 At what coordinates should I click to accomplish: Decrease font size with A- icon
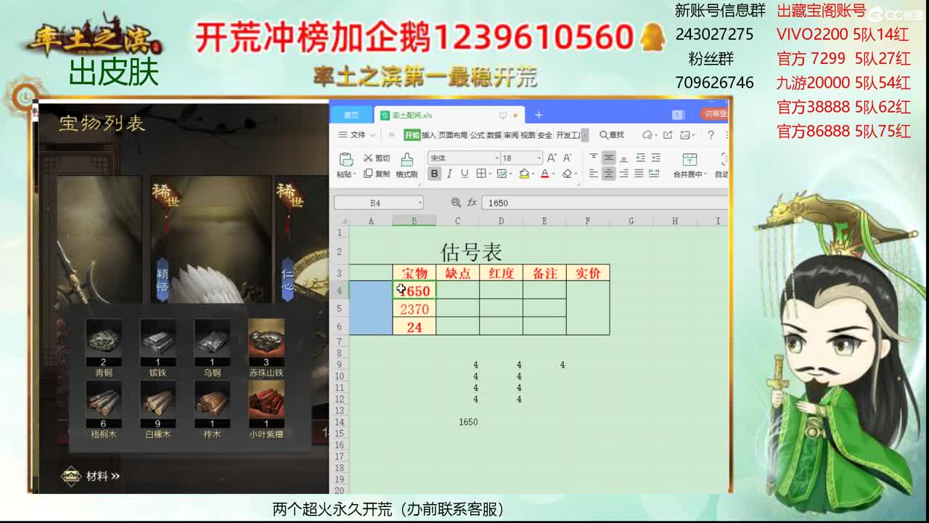[x=568, y=158]
